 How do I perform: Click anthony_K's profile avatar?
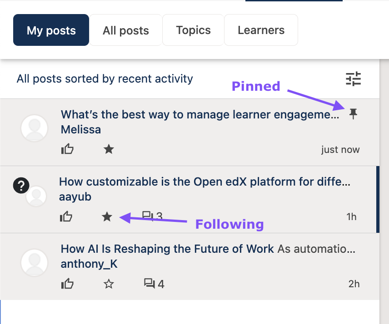[x=35, y=263]
